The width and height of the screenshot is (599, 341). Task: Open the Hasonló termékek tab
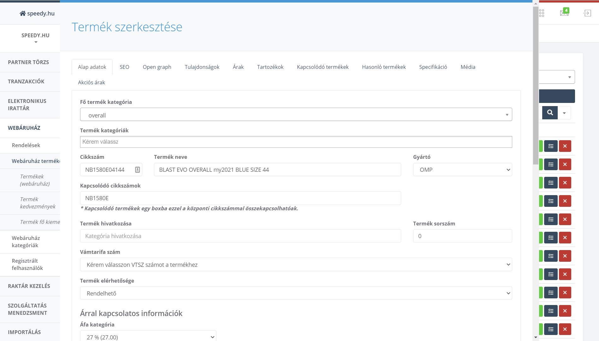(x=384, y=67)
